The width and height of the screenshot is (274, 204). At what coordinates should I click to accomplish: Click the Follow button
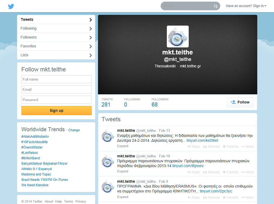[x=240, y=102]
